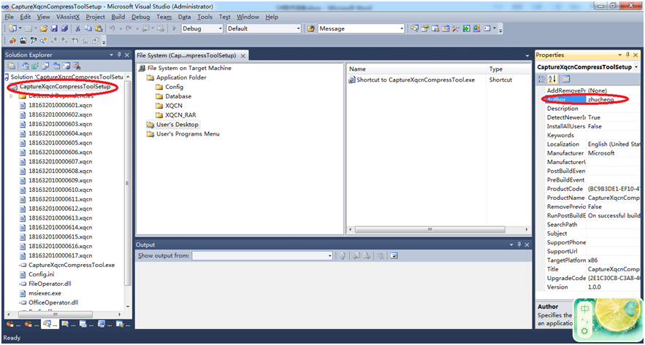Click the Redo arrow icon
Image resolution: width=645 pixels, height=345 pixels.
(129, 28)
